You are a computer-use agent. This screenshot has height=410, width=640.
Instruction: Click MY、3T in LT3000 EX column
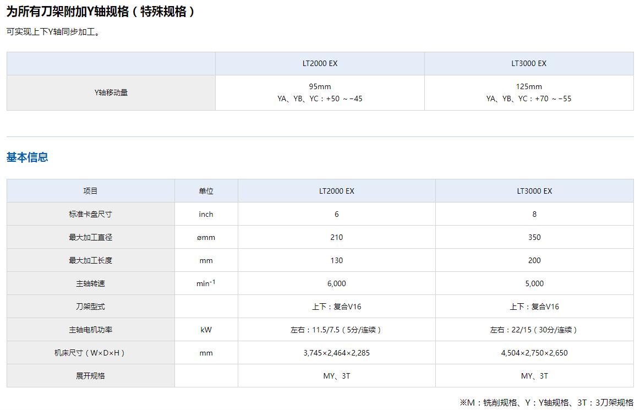click(534, 376)
